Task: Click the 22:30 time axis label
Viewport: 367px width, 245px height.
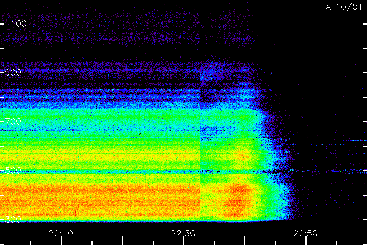Action: (x=183, y=234)
